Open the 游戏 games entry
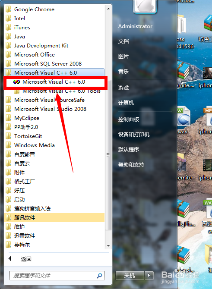The width and height of the screenshot is (212, 289). pyautogui.click(x=123, y=88)
